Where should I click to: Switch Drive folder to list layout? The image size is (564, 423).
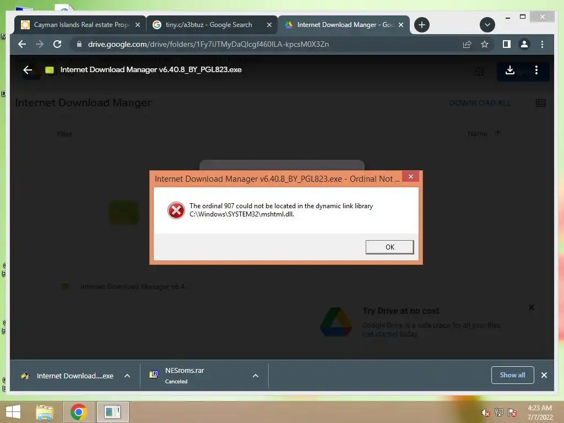541,103
